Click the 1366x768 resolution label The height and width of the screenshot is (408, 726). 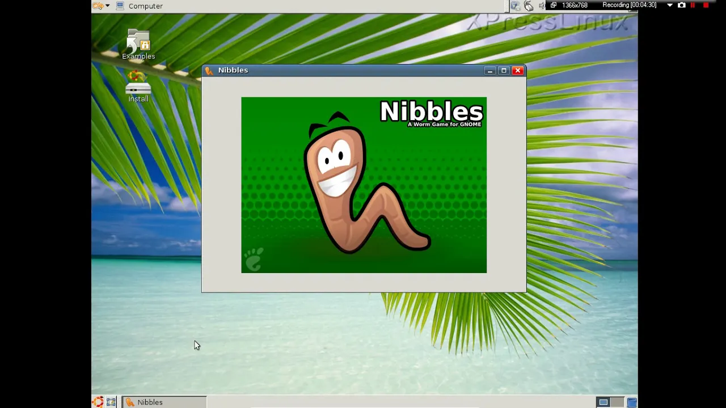pyautogui.click(x=575, y=5)
